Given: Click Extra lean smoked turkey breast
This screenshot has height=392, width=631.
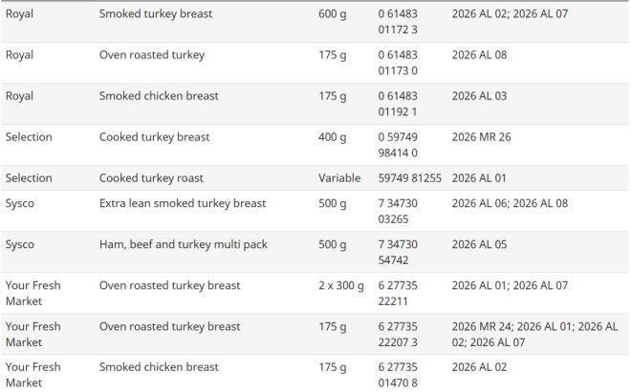Looking at the screenshot, I should pos(182,204).
